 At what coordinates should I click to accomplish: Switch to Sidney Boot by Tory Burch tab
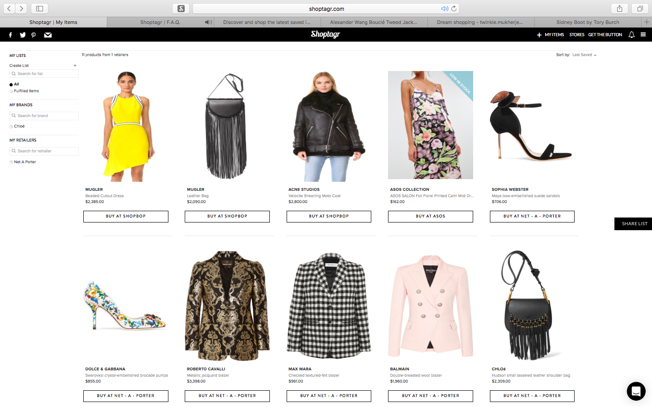point(588,22)
